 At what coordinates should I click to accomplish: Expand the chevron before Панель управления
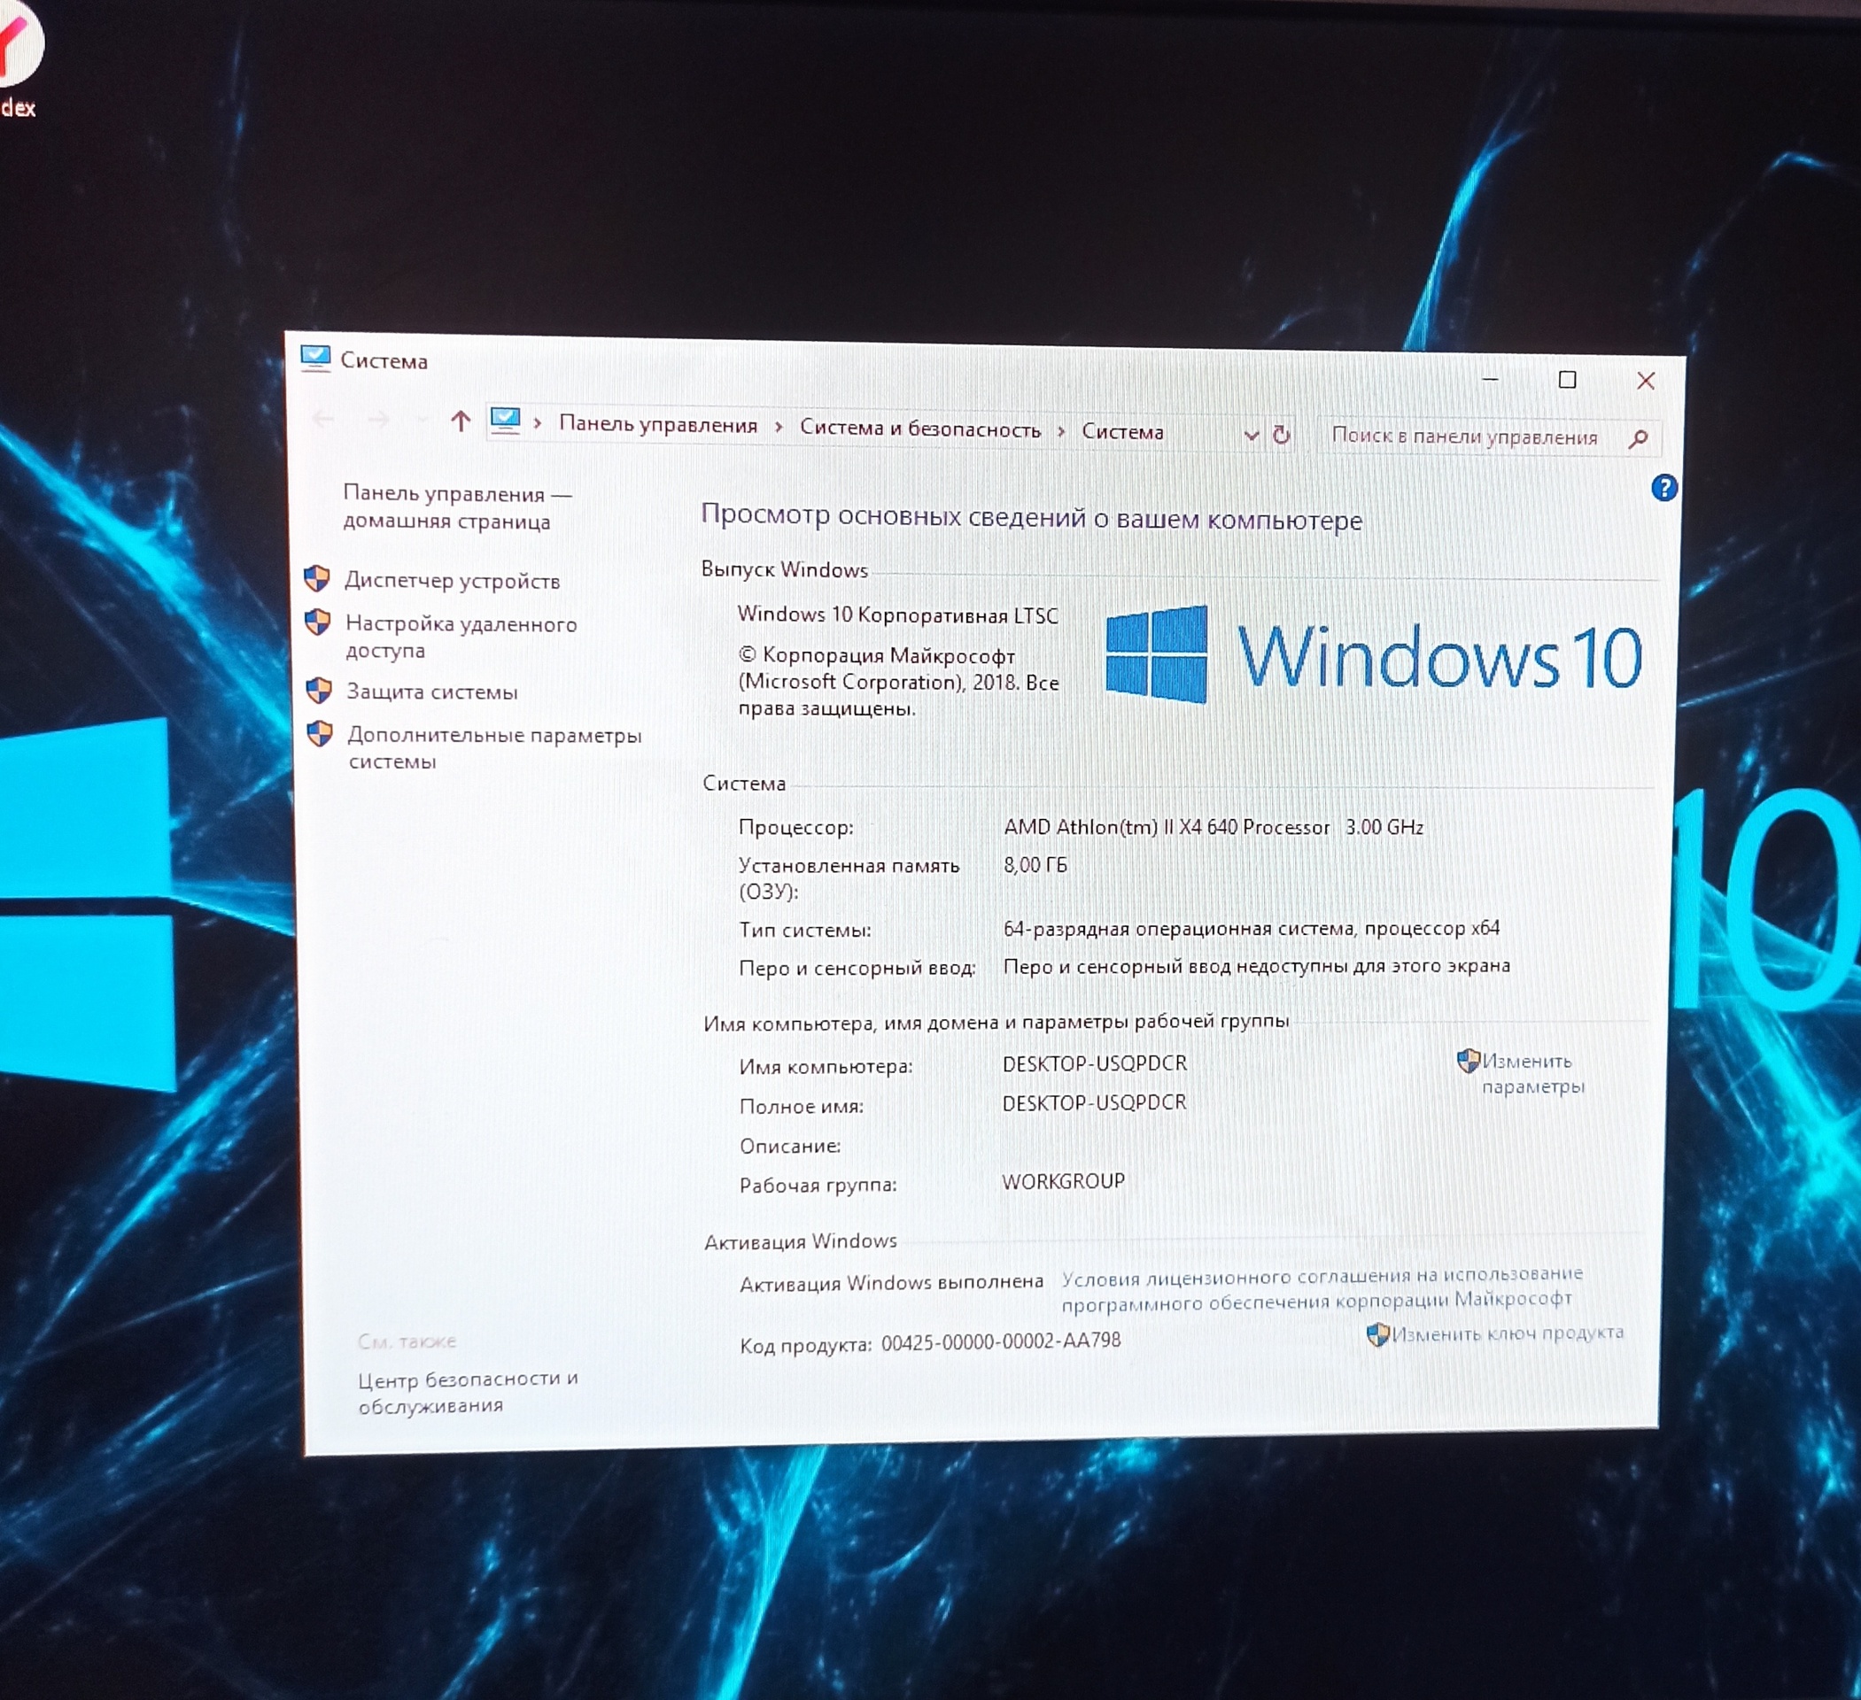[x=538, y=423]
